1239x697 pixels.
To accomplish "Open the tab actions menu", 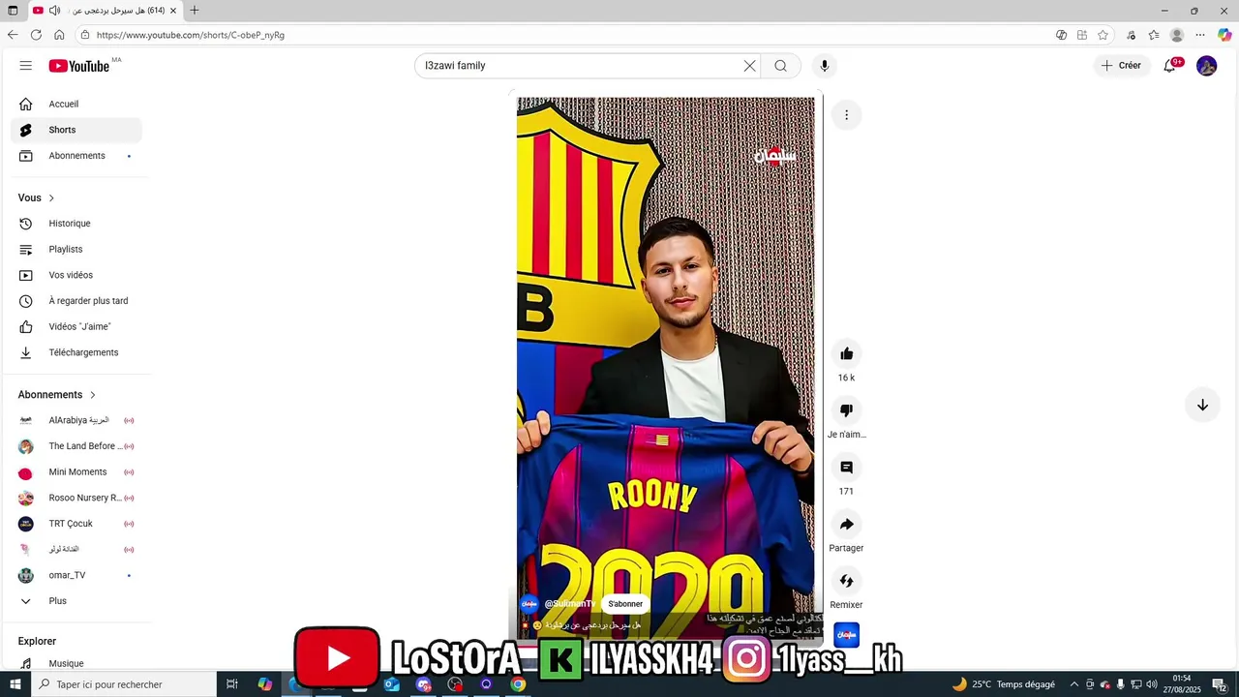I will click(x=14, y=11).
